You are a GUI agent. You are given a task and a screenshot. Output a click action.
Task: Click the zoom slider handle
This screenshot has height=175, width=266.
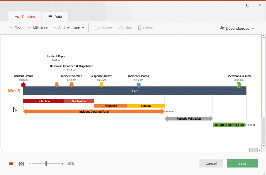click(x=46, y=164)
